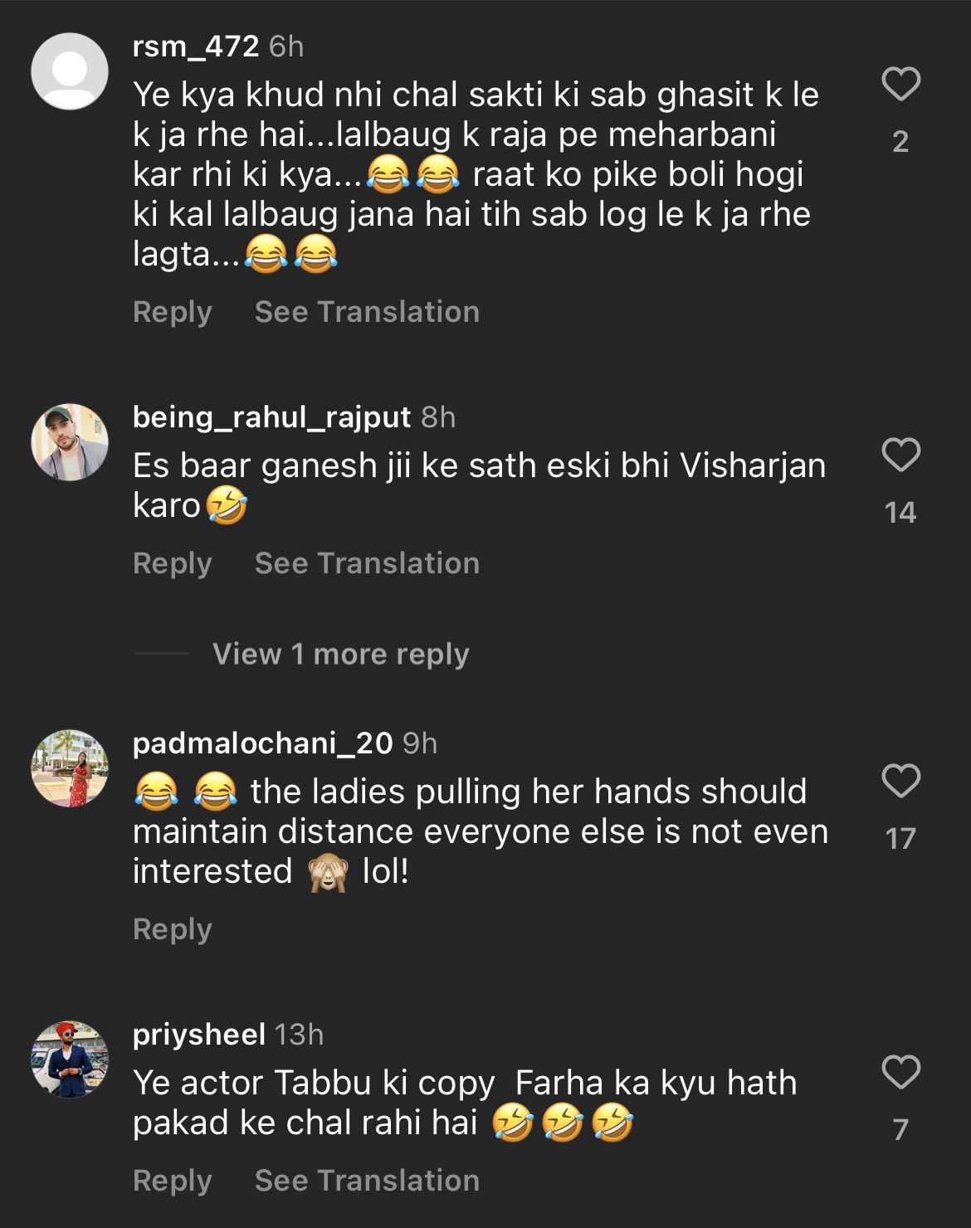Viewport: 971px width, 1228px height.
Task: Open being_rahul_rajput's profile avatar
Action: (x=70, y=442)
